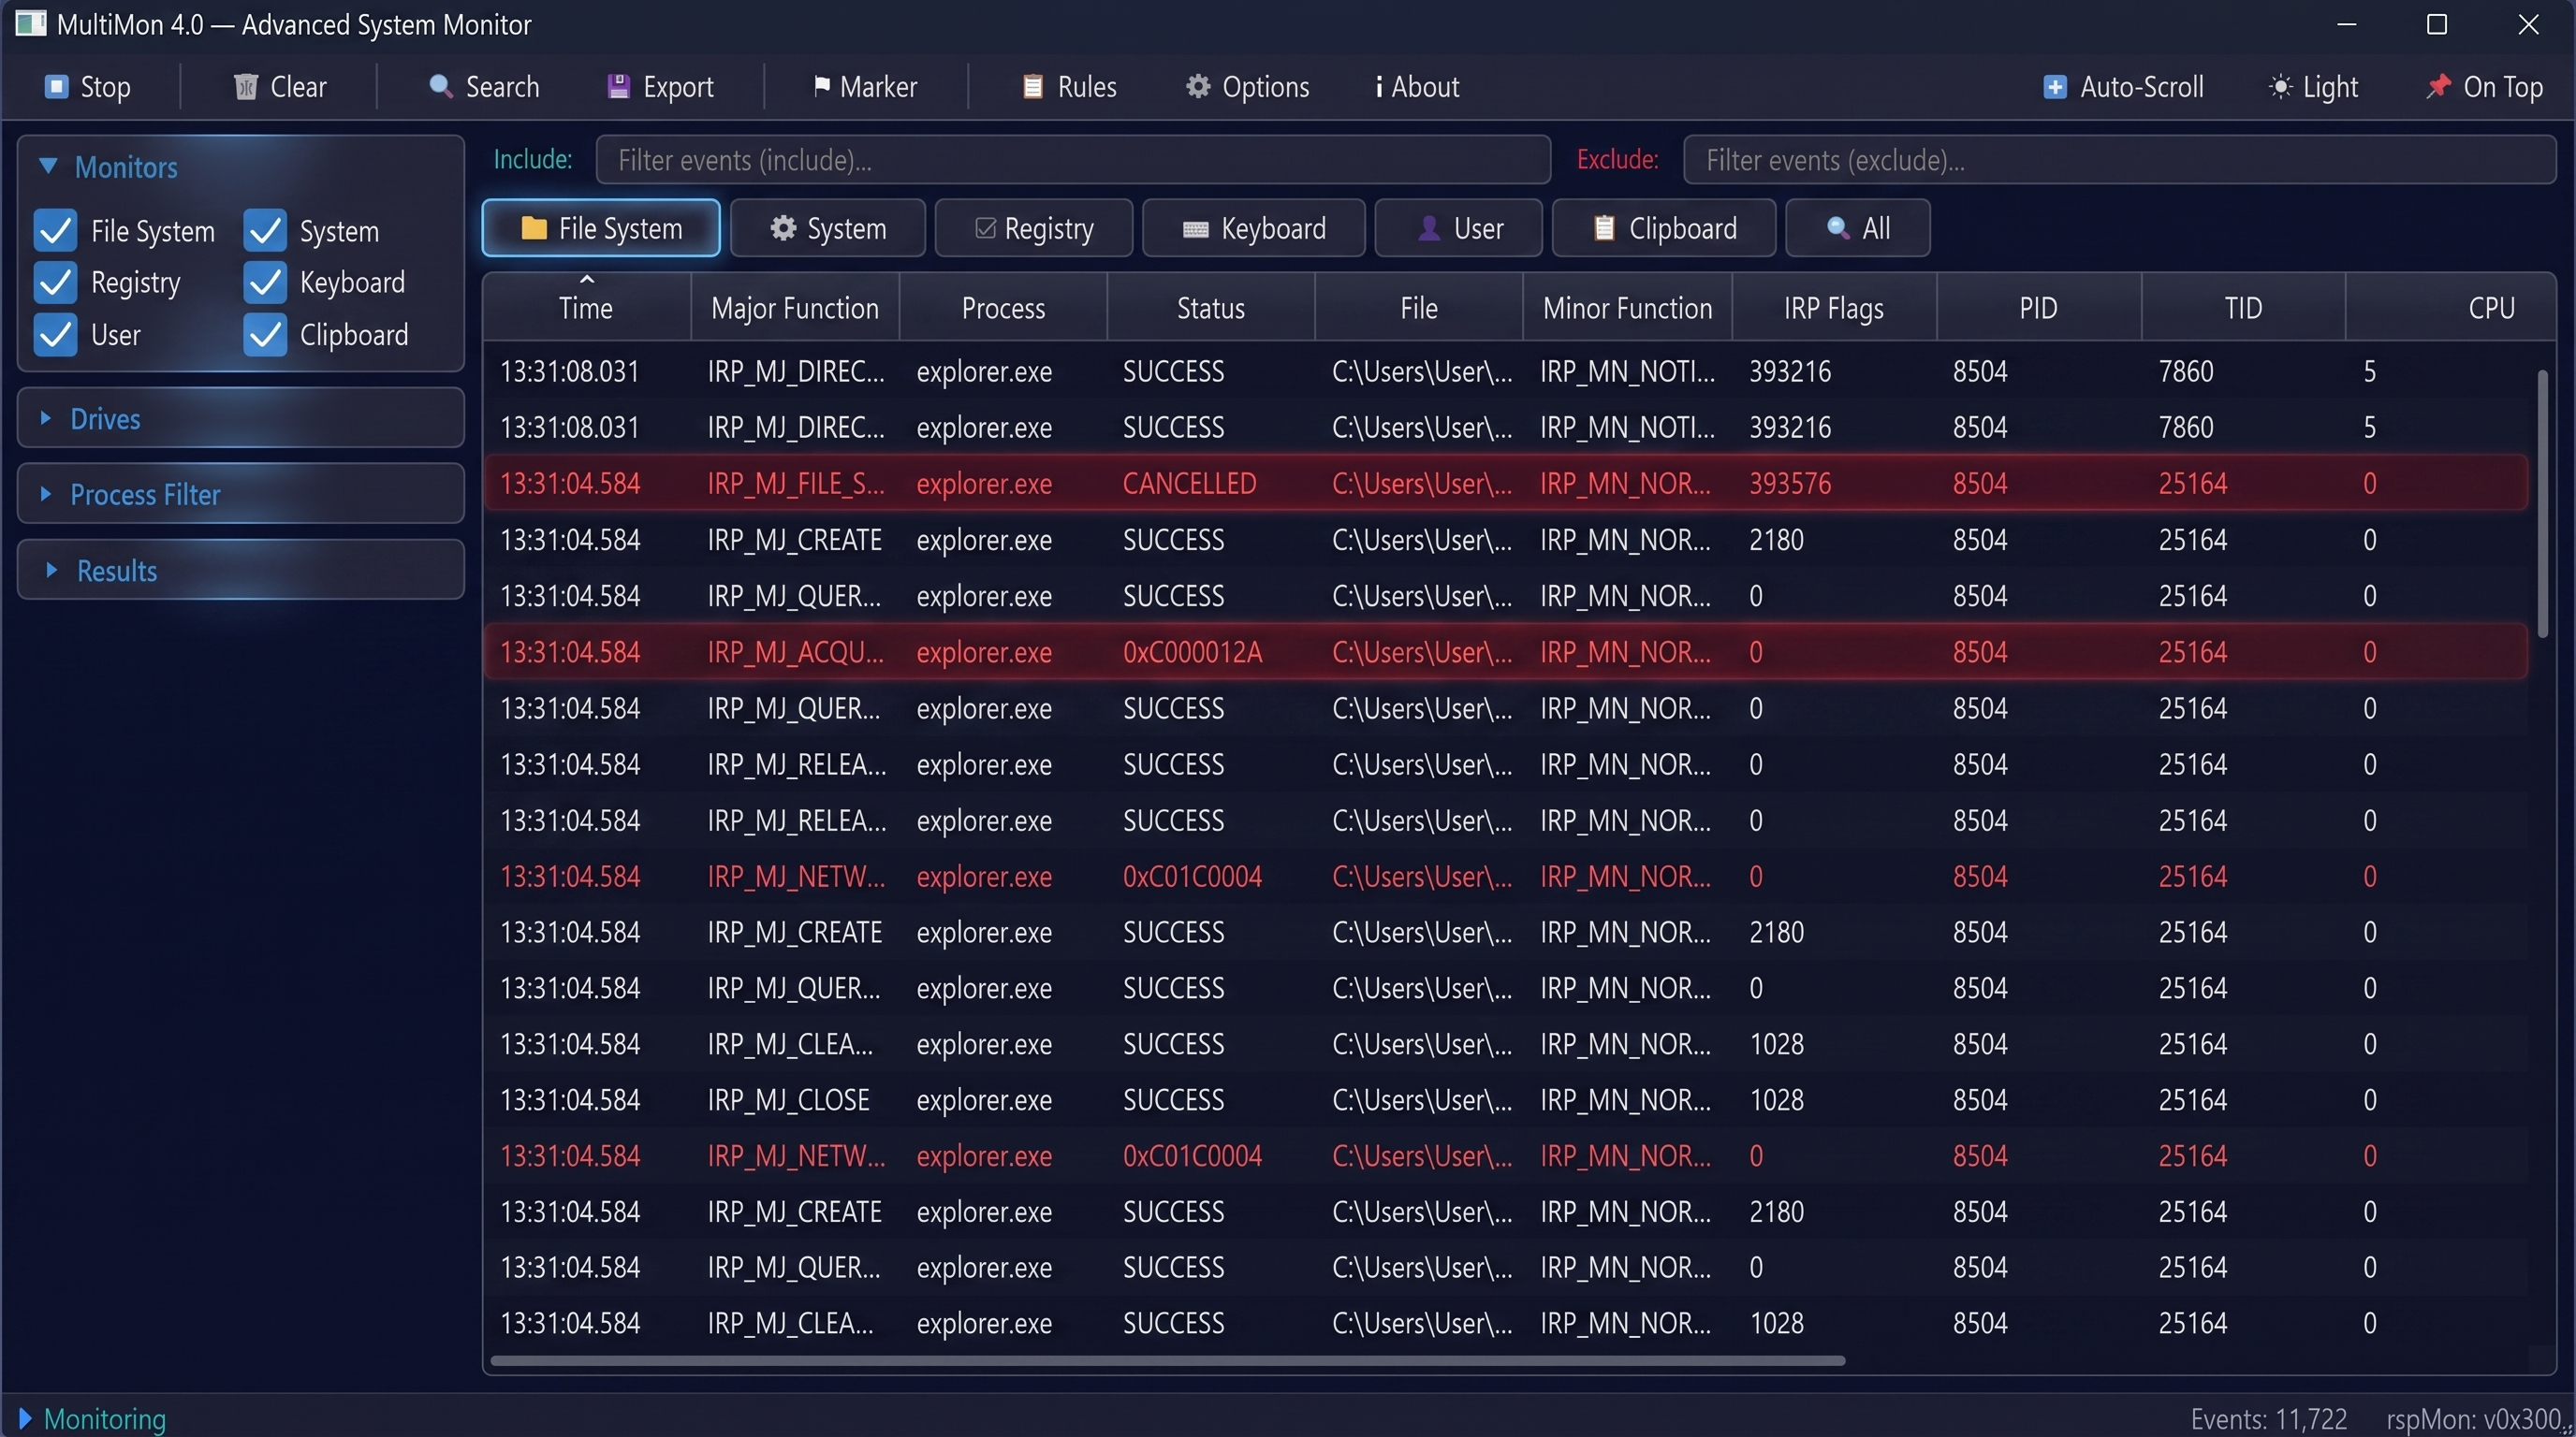Click the Clear button label
The height and width of the screenshot is (1437, 2576).
tap(298, 87)
